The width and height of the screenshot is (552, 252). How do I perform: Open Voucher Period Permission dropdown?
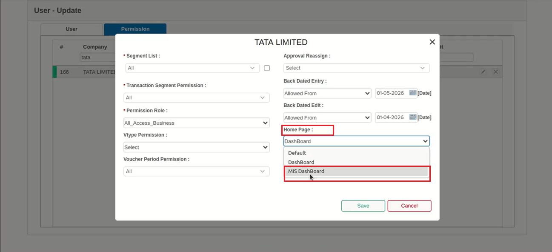coord(197,171)
